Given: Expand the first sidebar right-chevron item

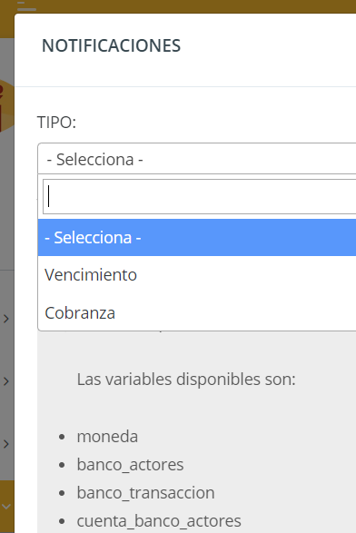Looking at the screenshot, I should pos(6,319).
